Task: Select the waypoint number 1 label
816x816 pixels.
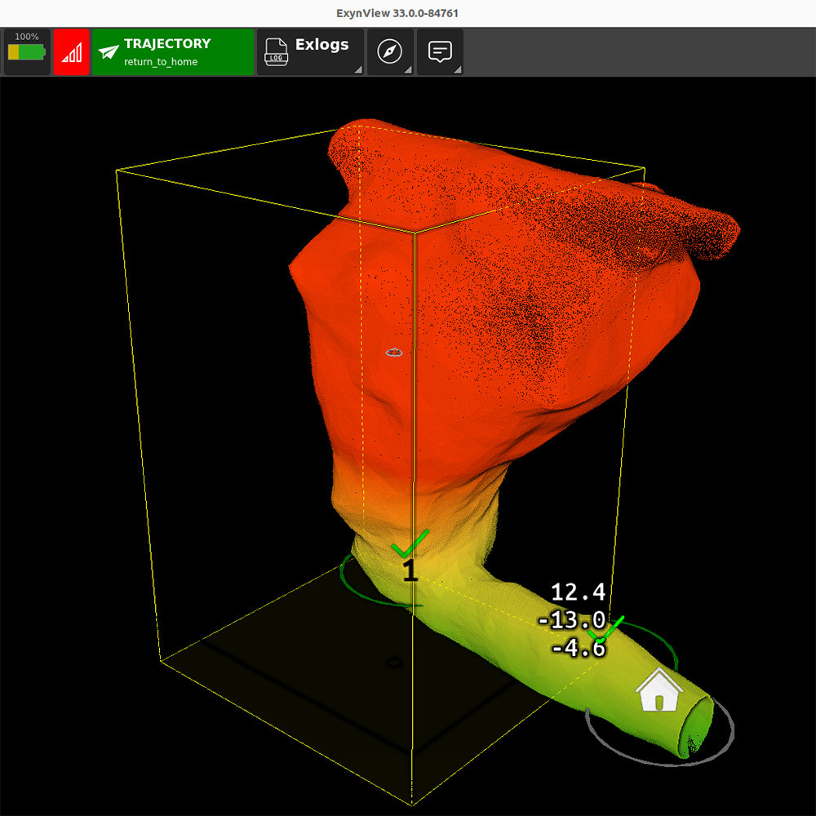Action: (410, 570)
